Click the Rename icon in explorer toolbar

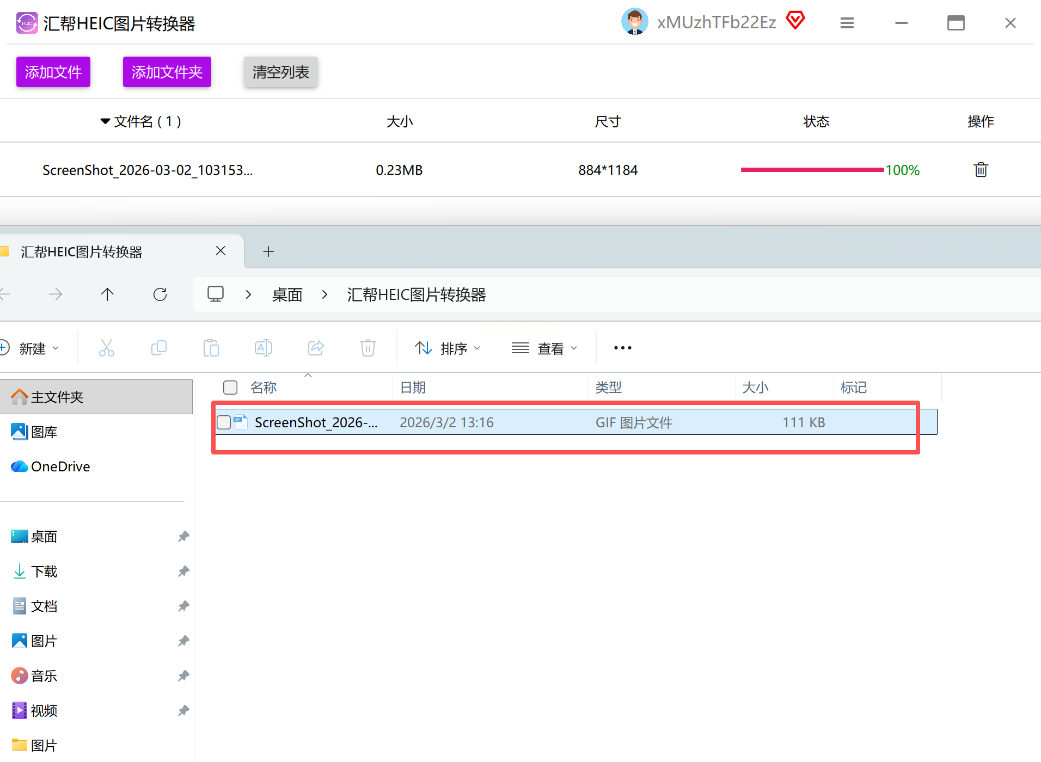pyautogui.click(x=264, y=348)
